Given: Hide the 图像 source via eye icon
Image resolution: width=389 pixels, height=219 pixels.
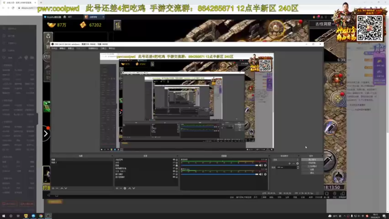Looking at the screenshot, I should point(174,165).
